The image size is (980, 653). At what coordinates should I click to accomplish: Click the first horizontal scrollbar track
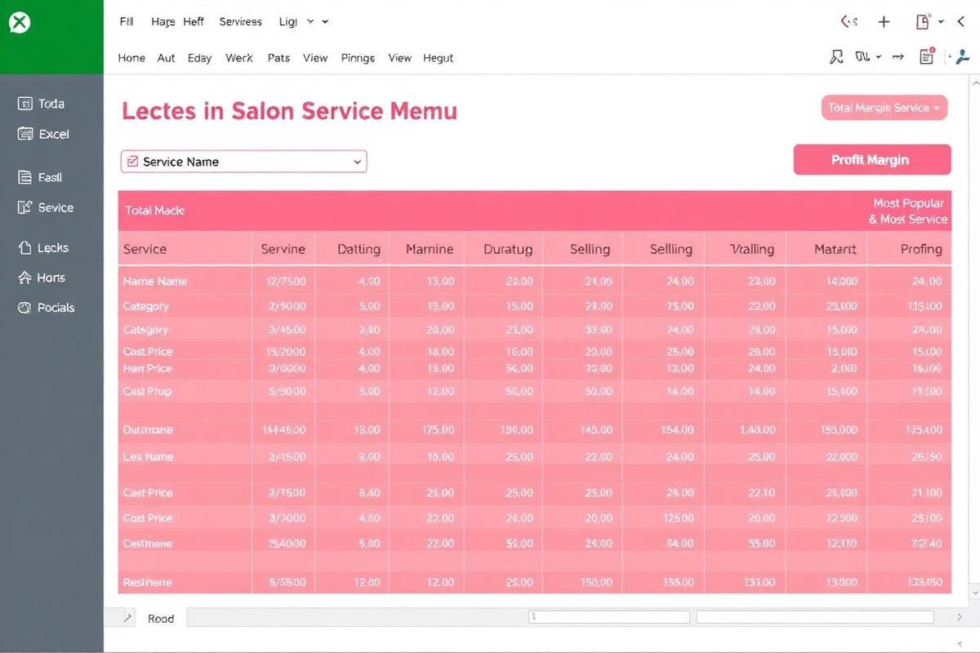pyautogui.click(x=608, y=618)
